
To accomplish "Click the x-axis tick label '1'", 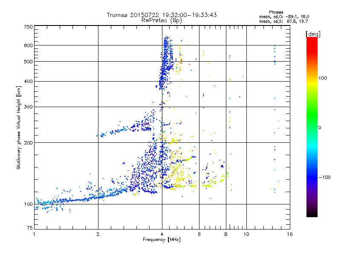I will tap(34, 234).
